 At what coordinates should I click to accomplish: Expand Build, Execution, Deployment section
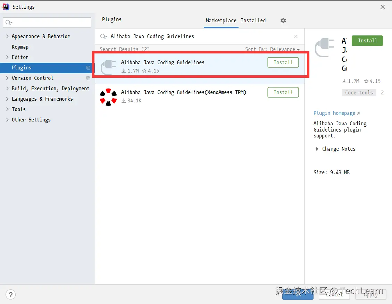7,88
